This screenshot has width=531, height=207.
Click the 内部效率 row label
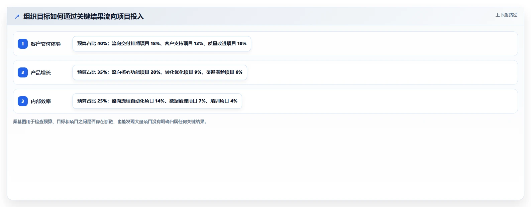pos(41,101)
